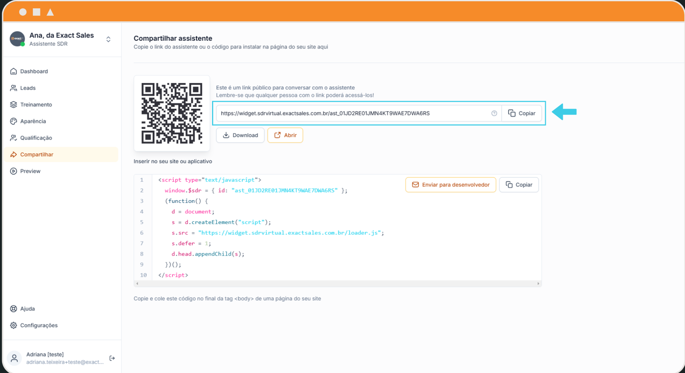Click the Ajuda lifebuoy icon
Viewport: 685px width, 373px height.
(14, 309)
